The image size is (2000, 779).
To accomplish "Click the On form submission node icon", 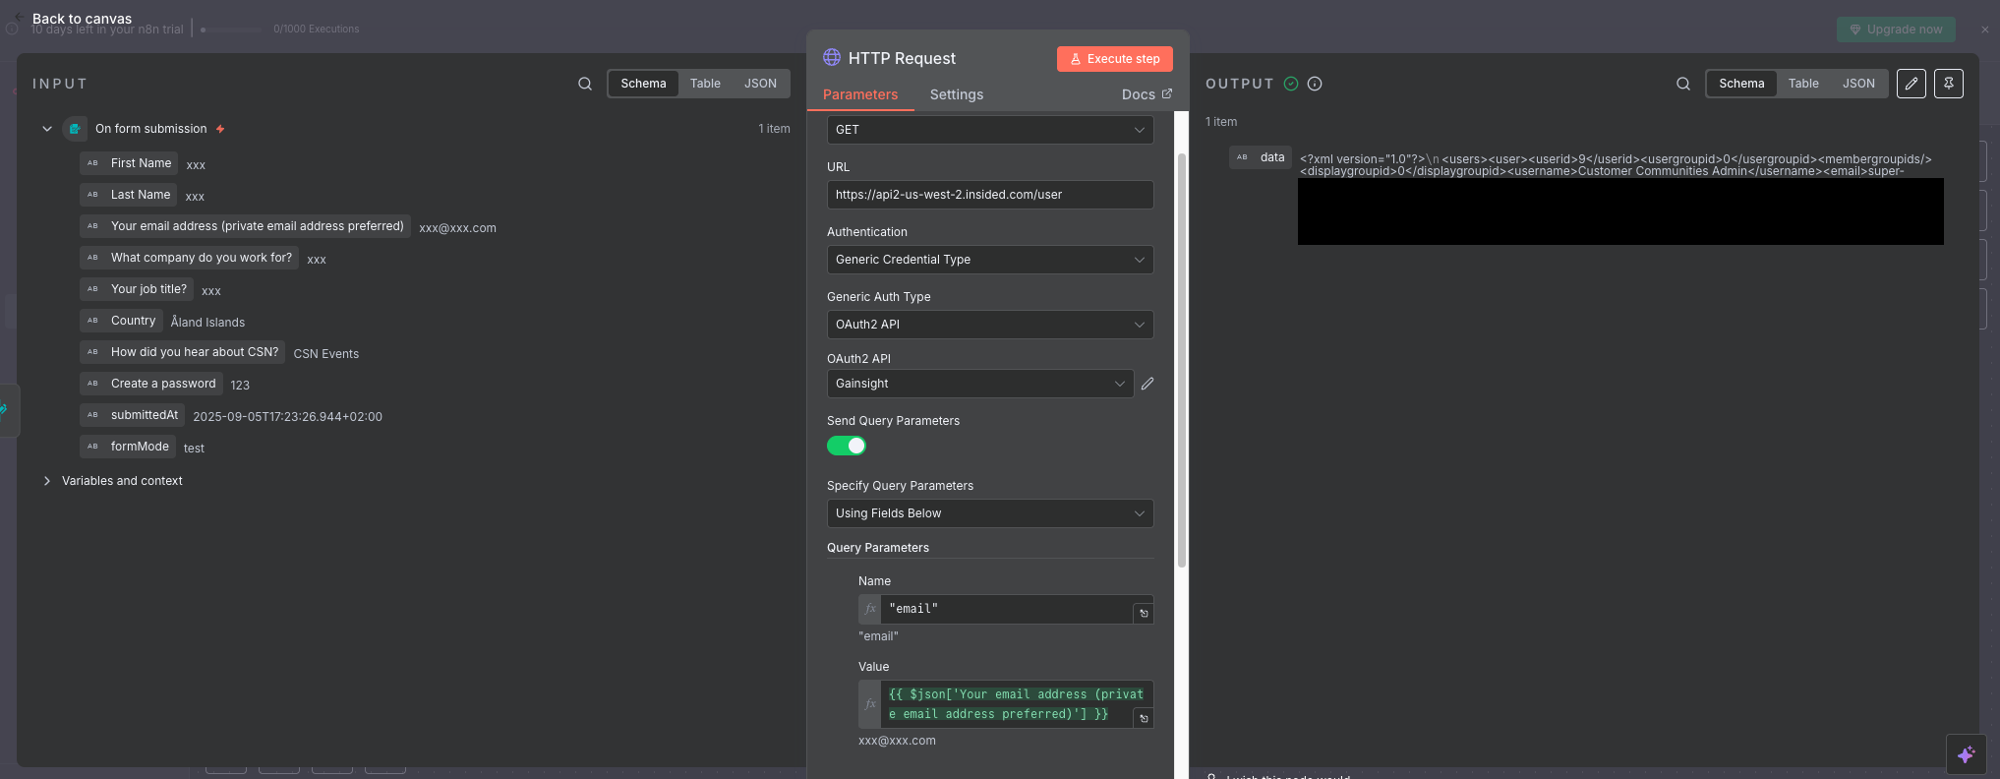I will click(x=75, y=129).
